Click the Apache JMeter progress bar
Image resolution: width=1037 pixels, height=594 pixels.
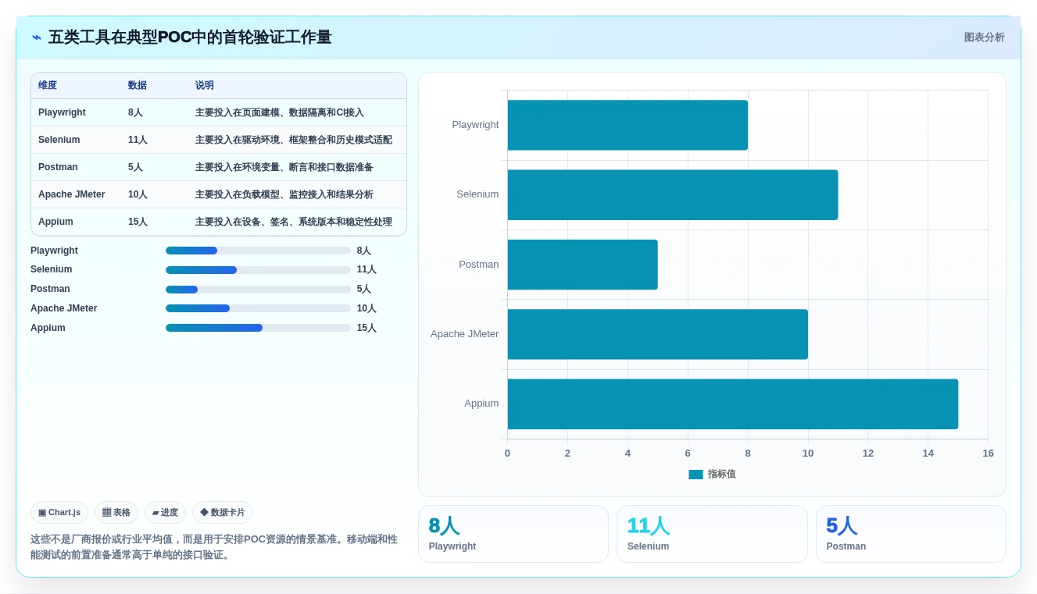(258, 308)
